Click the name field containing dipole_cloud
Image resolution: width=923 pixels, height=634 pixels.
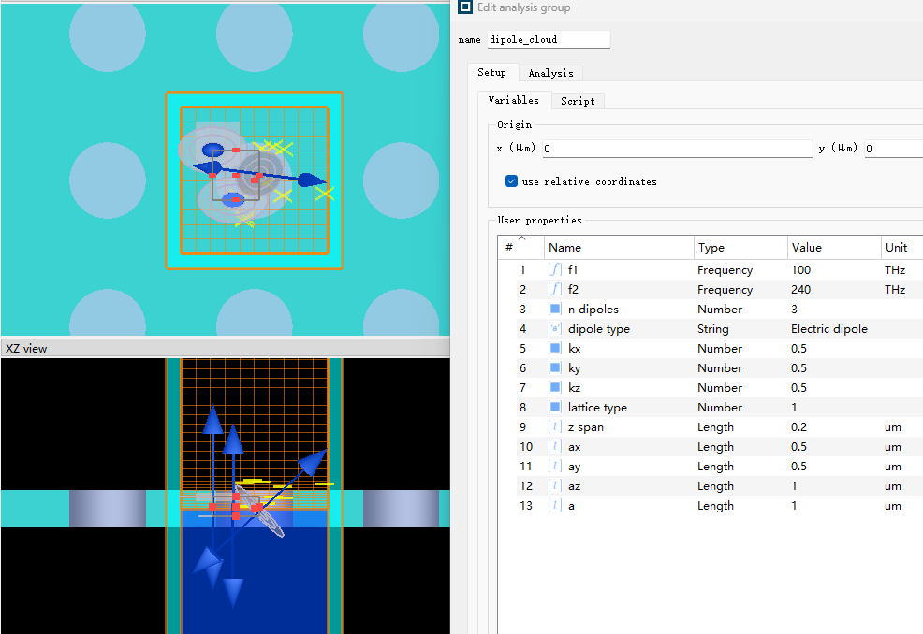549,40
